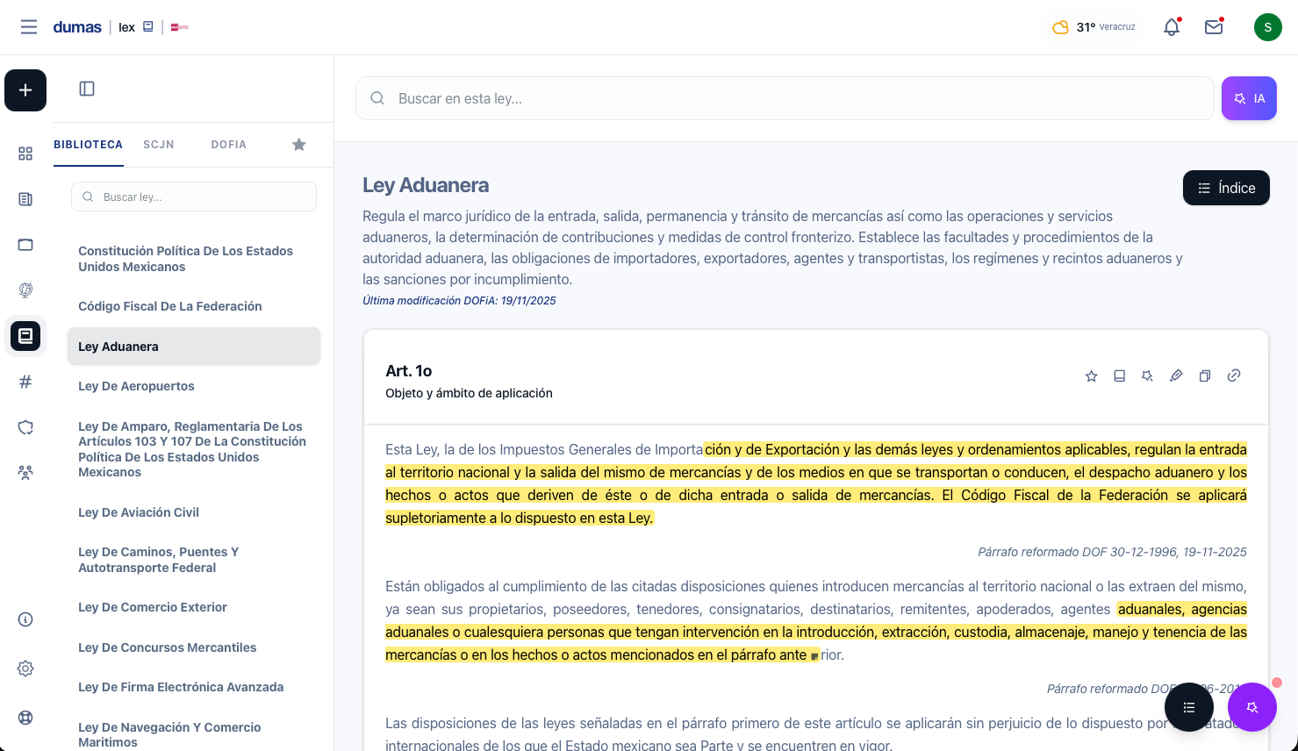Collapse the library panel with the panel icon
Viewport: 1298px width, 751px height.
point(87,89)
